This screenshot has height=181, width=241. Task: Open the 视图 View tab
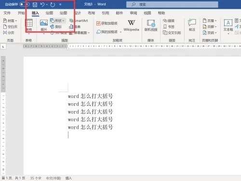tap(147, 13)
